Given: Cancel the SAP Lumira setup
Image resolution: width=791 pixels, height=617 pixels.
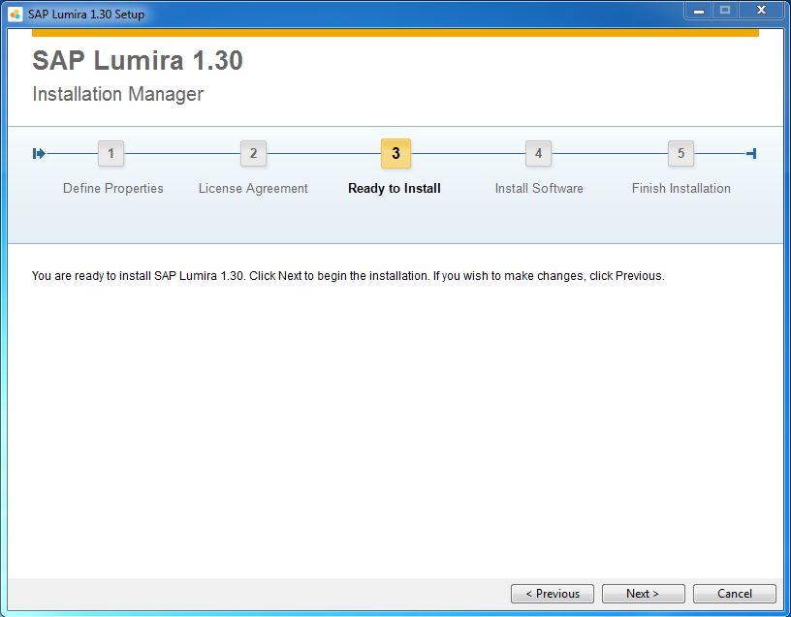Looking at the screenshot, I should pos(735,594).
